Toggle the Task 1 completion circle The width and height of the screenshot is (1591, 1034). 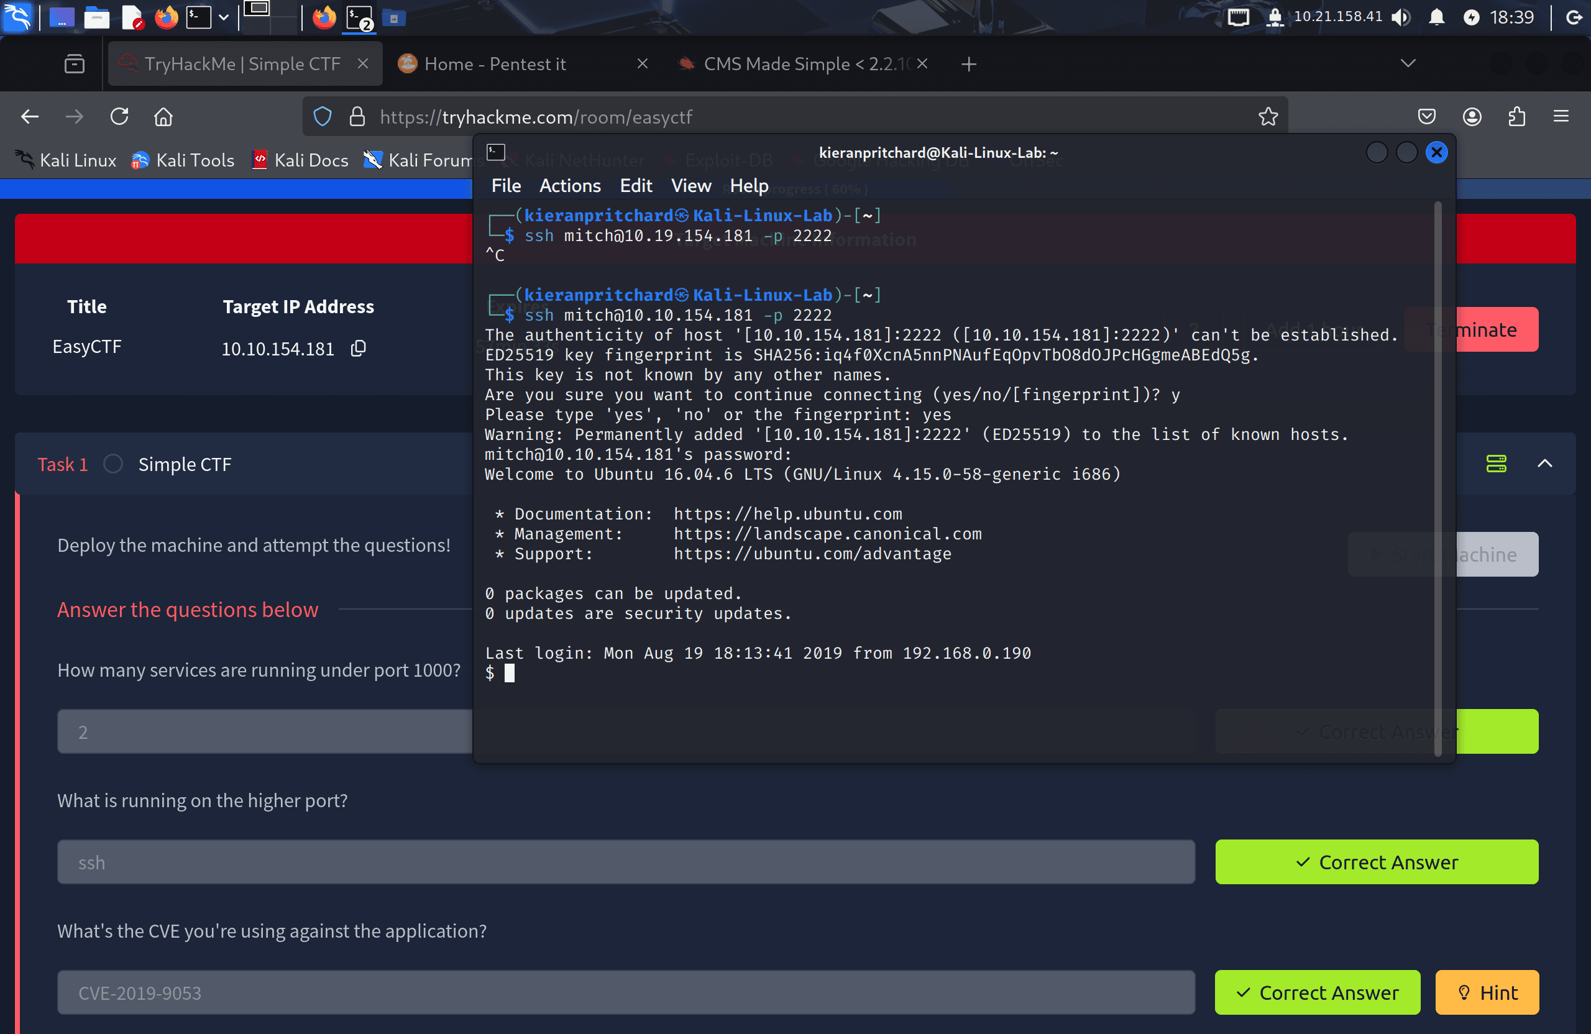[113, 464]
